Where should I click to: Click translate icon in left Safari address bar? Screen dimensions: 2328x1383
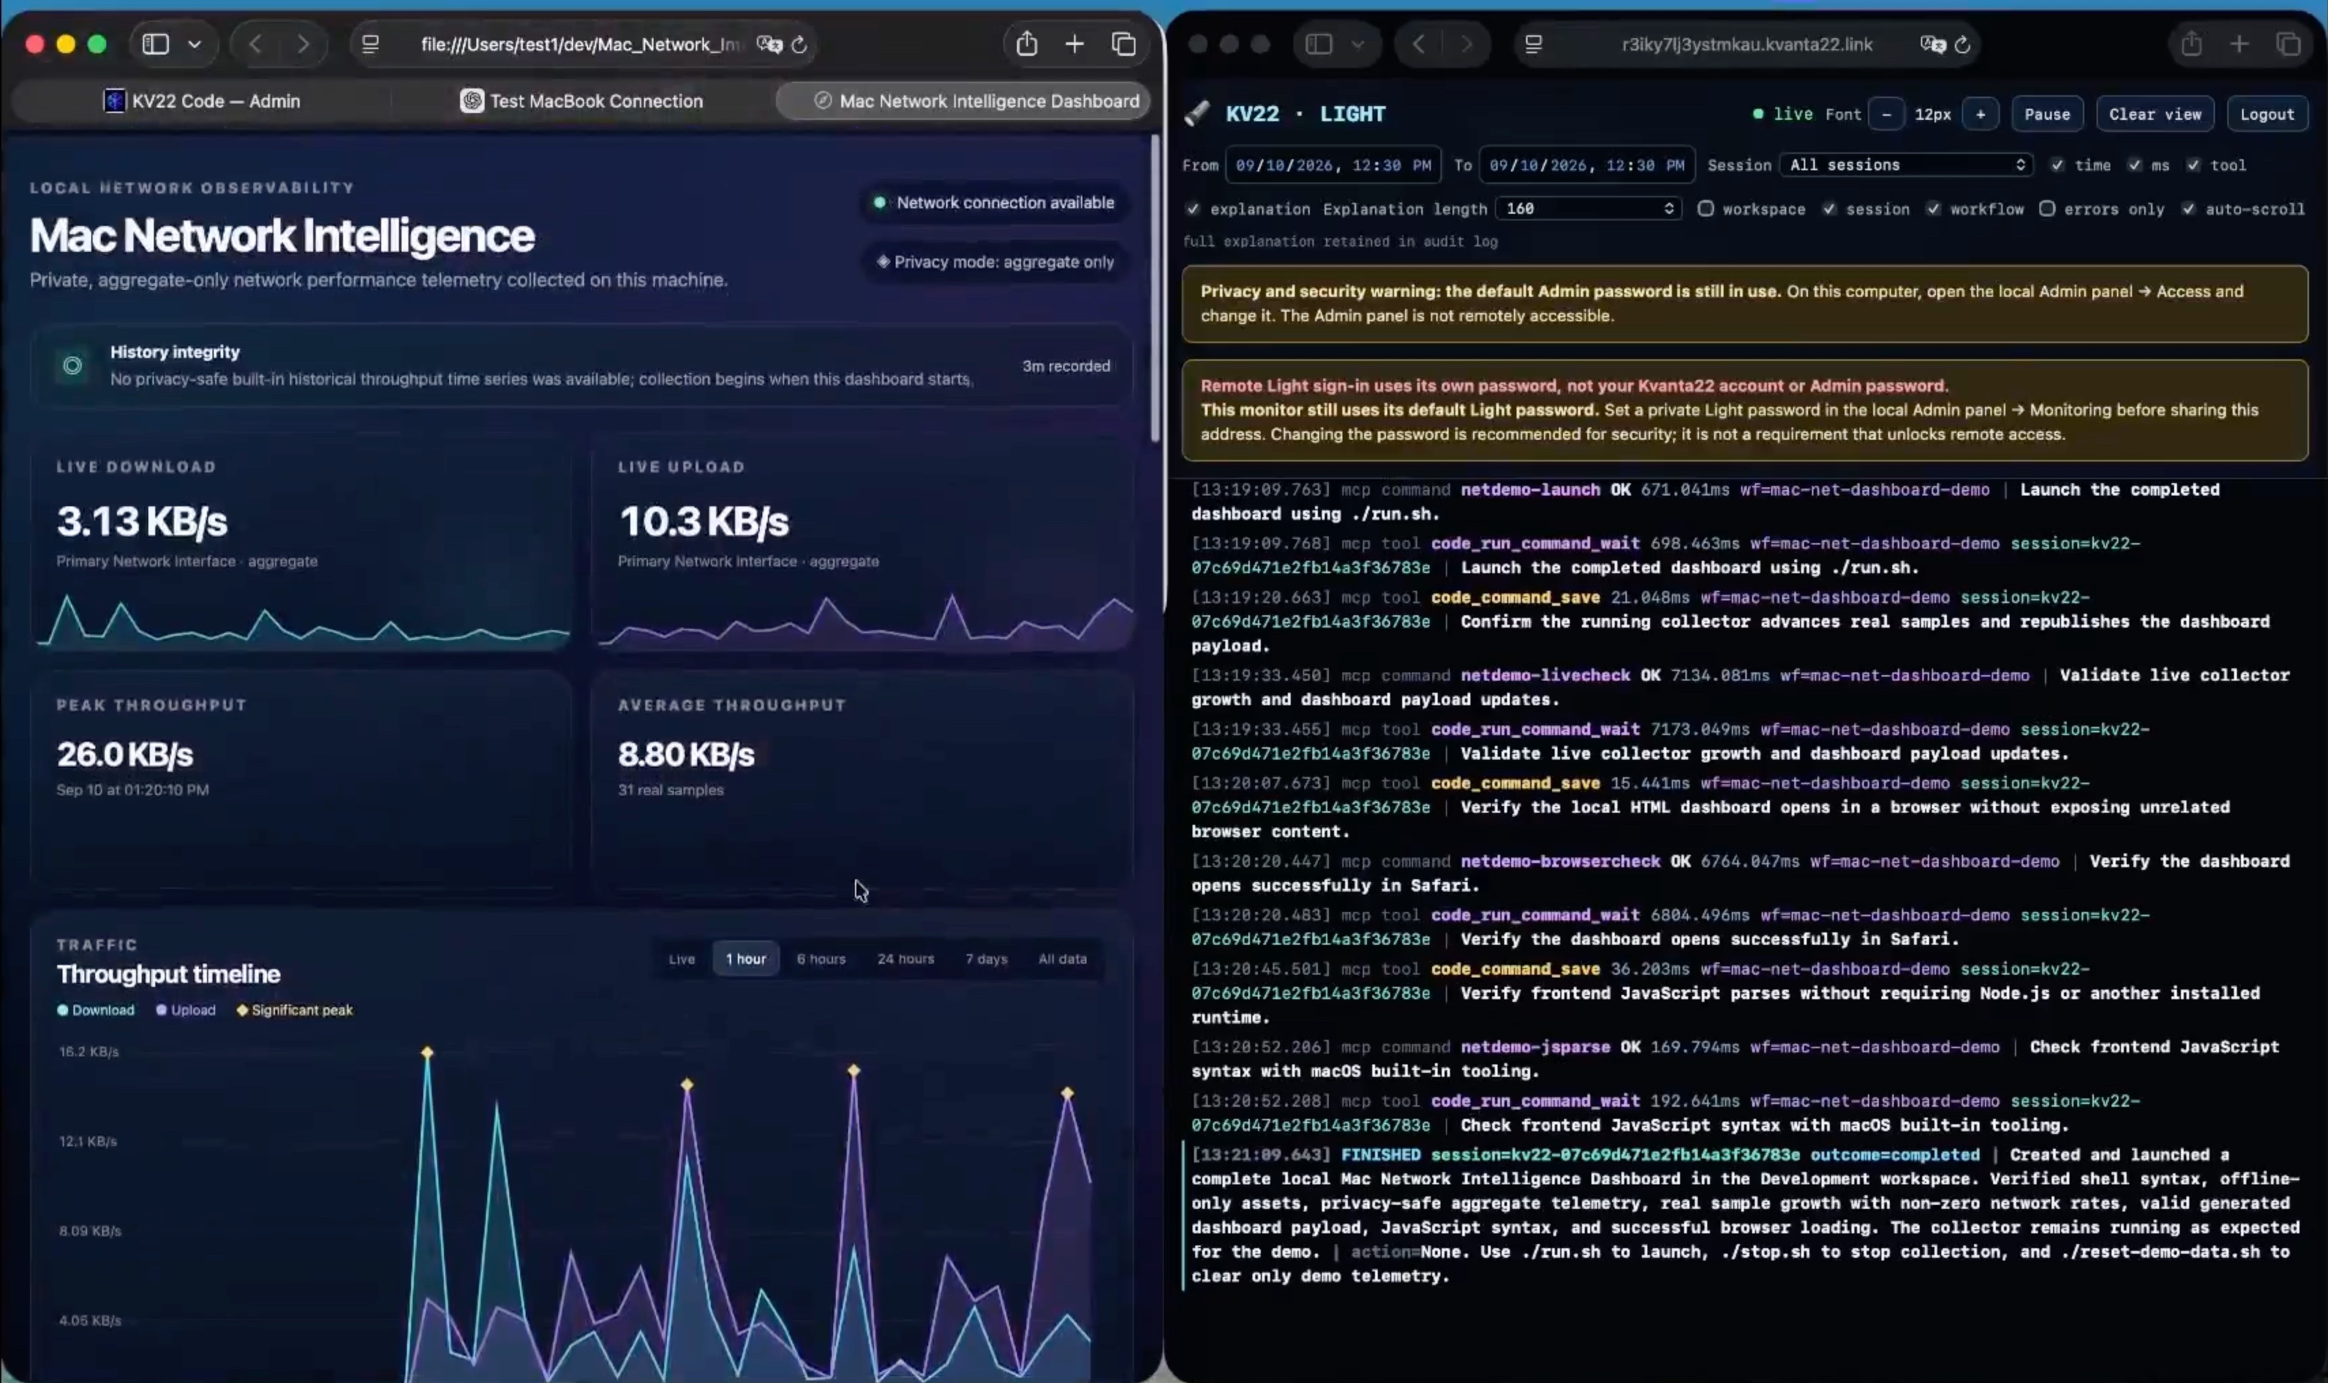click(769, 44)
